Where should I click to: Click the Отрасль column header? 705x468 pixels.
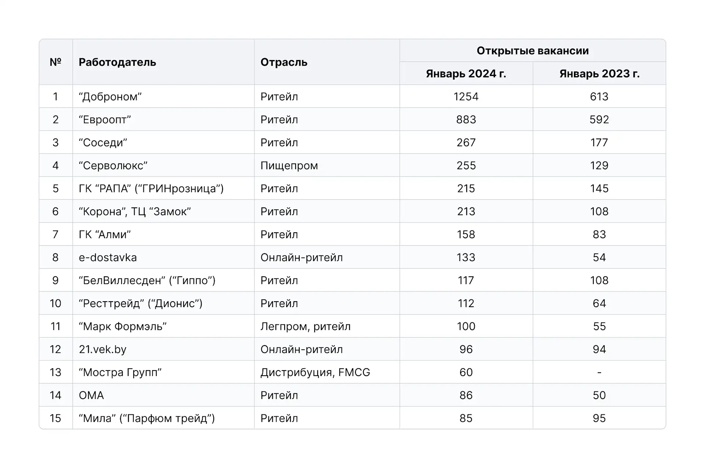pos(283,62)
